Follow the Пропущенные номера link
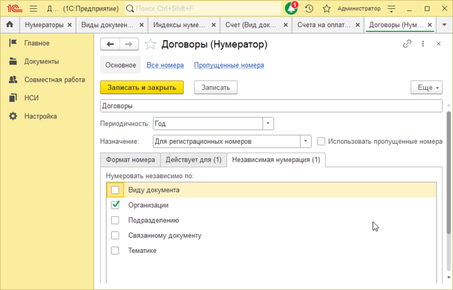This screenshot has height=290, width=453. coord(229,65)
